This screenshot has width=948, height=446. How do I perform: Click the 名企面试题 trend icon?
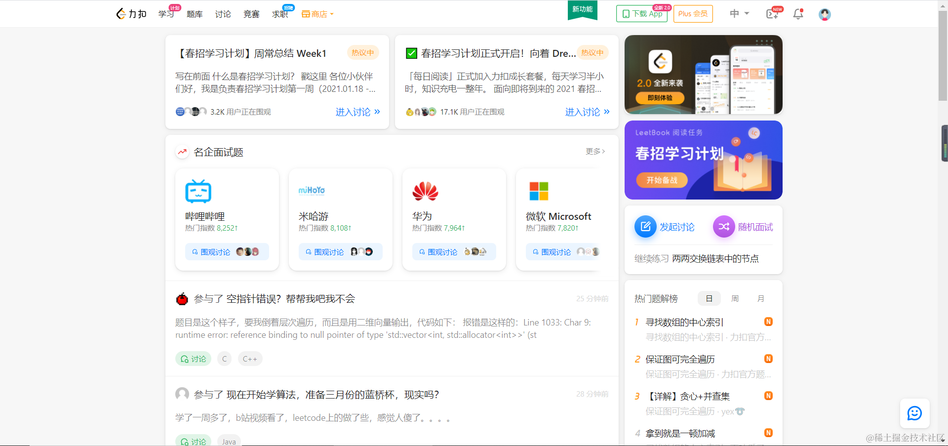click(x=182, y=152)
